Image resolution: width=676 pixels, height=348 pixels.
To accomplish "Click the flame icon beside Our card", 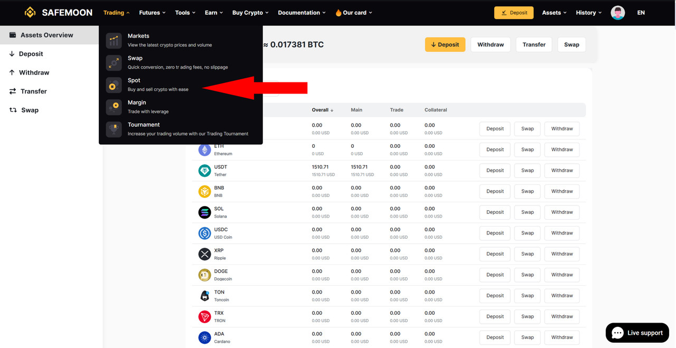I will pyautogui.click(x=339, y=13).
